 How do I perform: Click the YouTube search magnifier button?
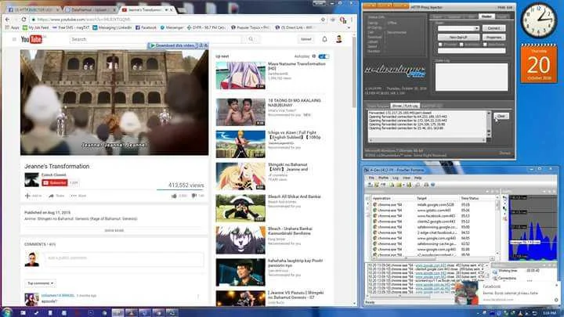(251, 39)
